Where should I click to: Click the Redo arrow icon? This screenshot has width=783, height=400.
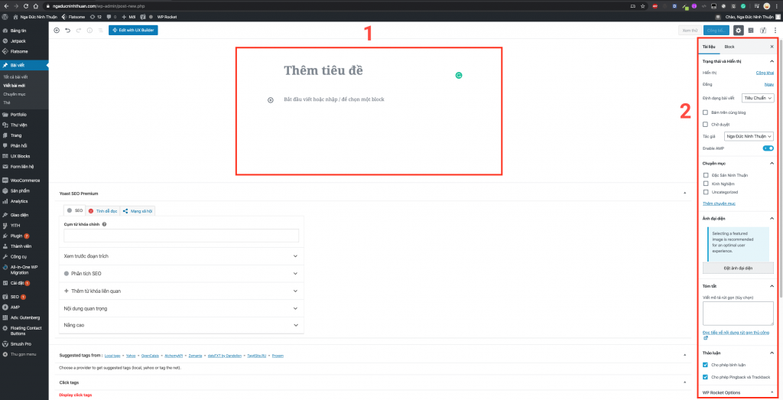pos(79,31)
